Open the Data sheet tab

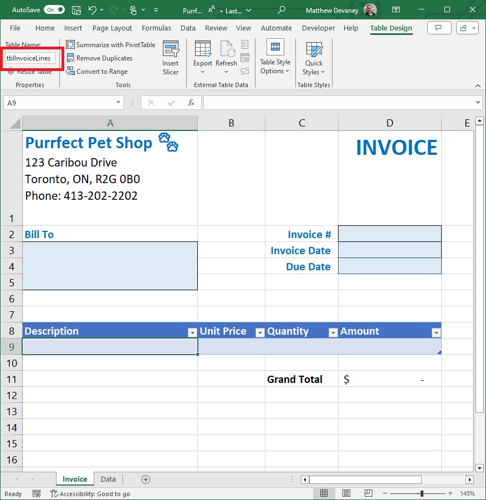[x=108, y=478]
